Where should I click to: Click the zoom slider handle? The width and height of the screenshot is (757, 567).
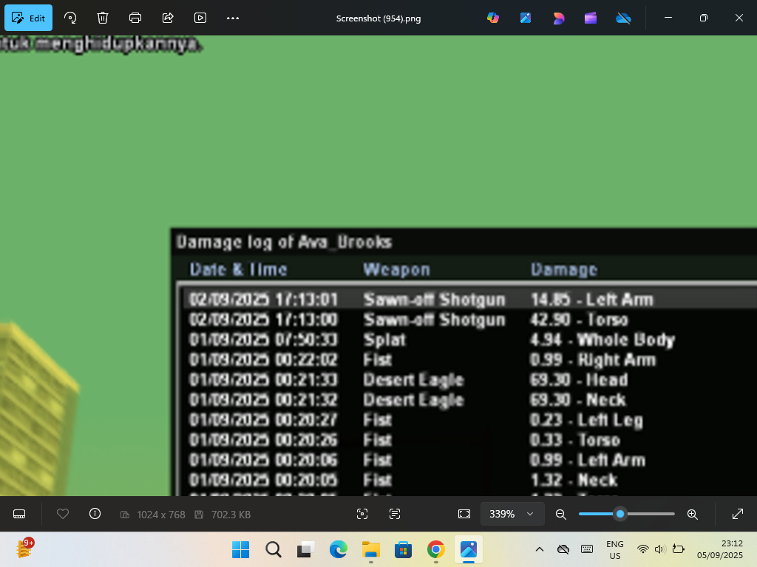pos(620,514)
